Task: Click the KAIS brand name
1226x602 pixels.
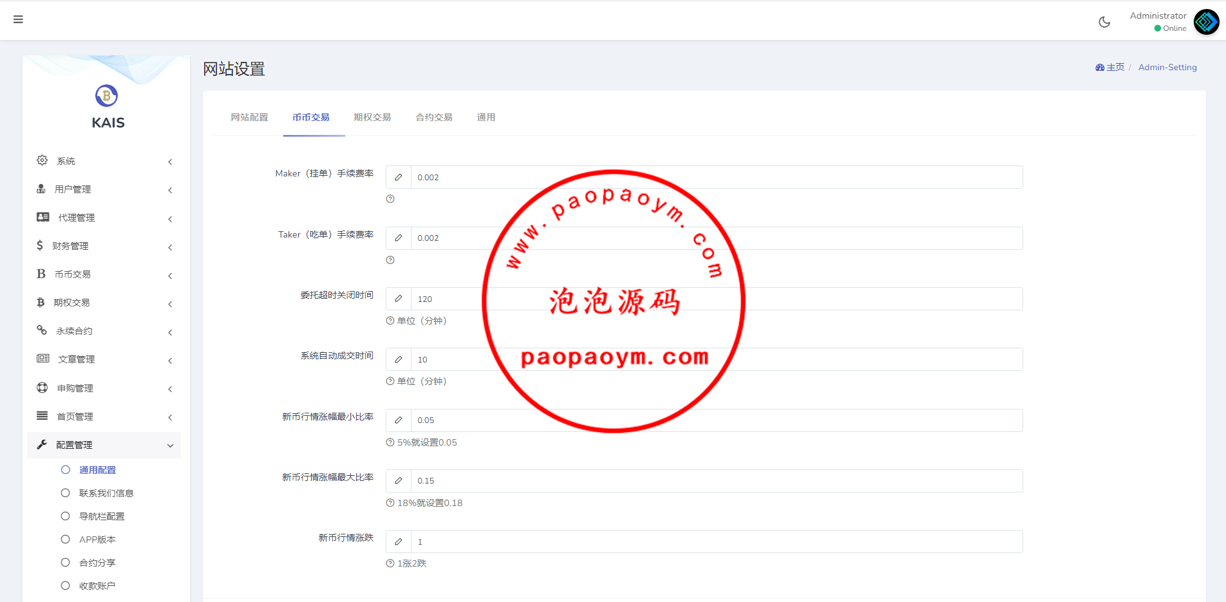Action: point(108,122)
